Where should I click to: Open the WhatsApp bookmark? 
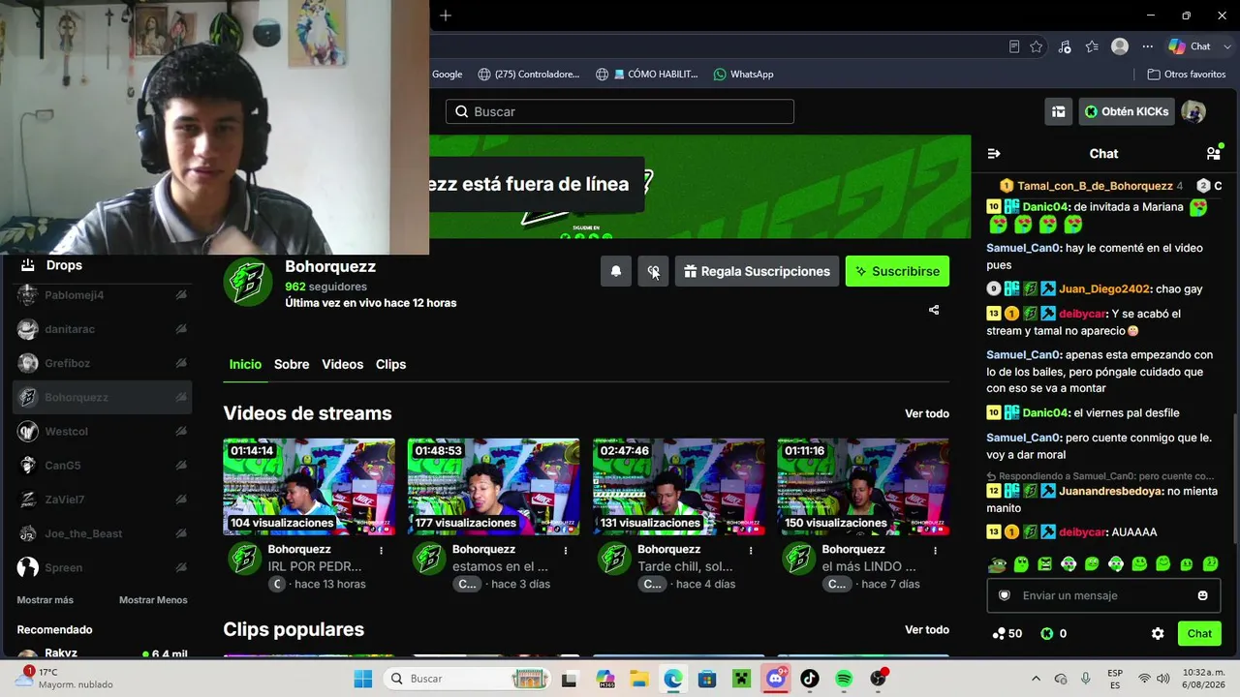(x=743, y=75)
